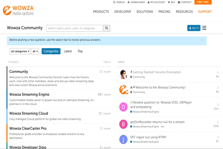Screen dimensions: 223x149
Task: Open the pink D user avatar
Action: [x=123, y=107]
